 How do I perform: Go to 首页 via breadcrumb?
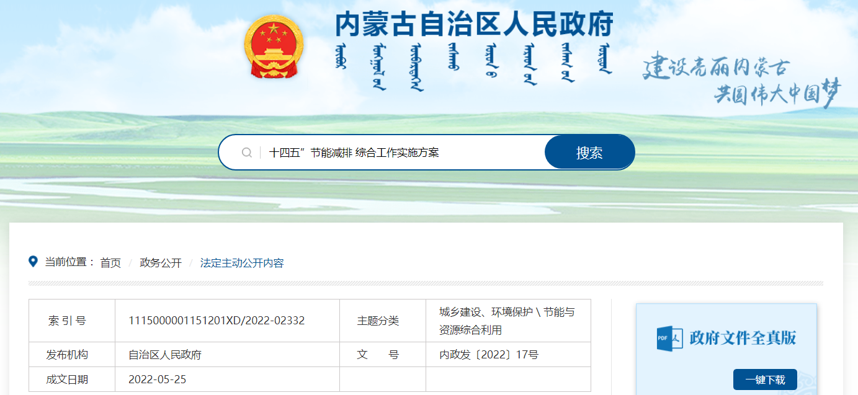(x=110, y=263)
